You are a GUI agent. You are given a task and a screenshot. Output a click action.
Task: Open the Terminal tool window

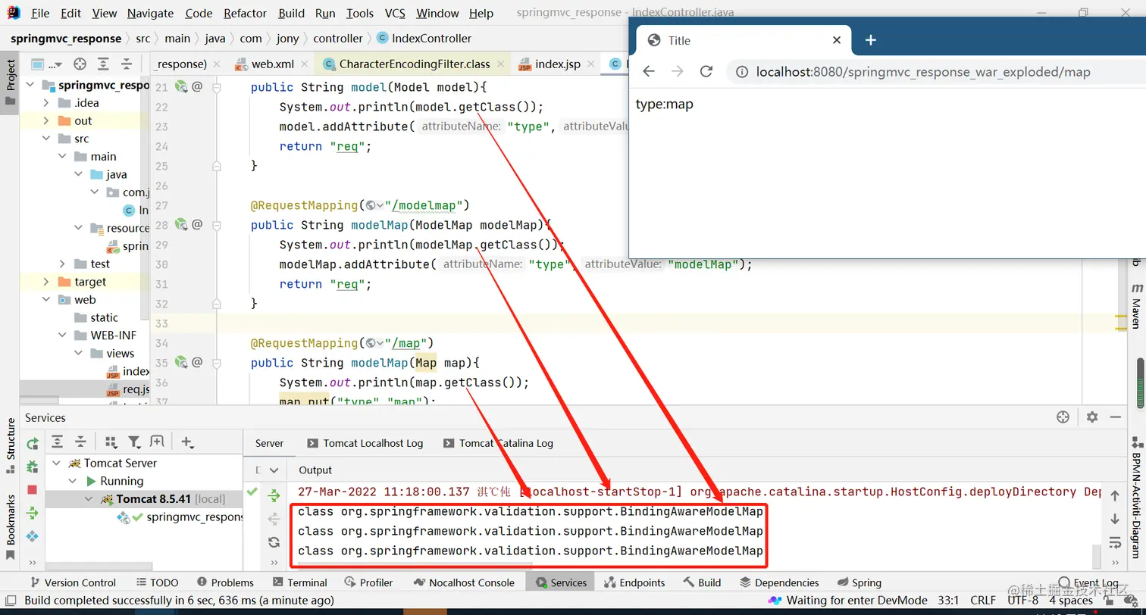[x=299, y=582]
